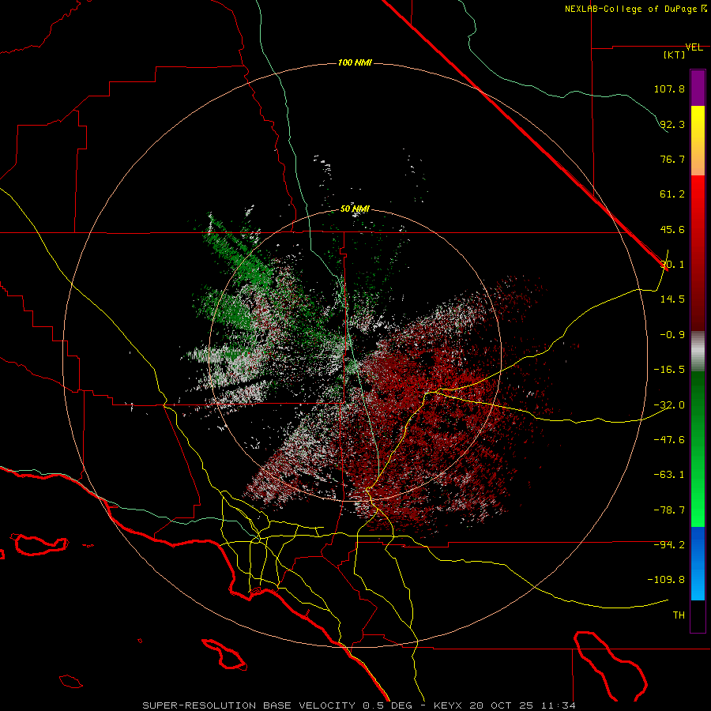Pick the gray near-zero segment of color bar

pos(698,352)
